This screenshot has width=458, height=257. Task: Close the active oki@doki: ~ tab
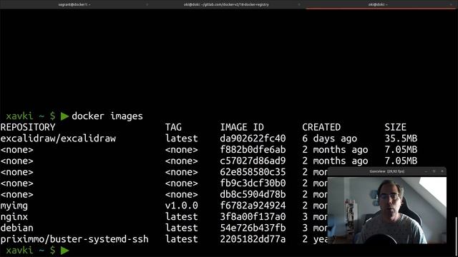point(451,4)
